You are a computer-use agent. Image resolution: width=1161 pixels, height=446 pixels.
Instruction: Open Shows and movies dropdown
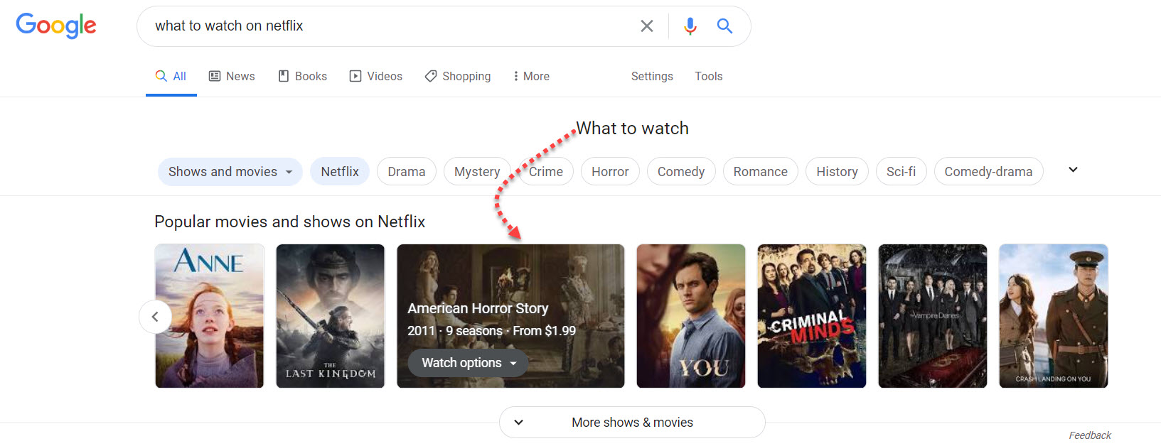coord(230,172)
